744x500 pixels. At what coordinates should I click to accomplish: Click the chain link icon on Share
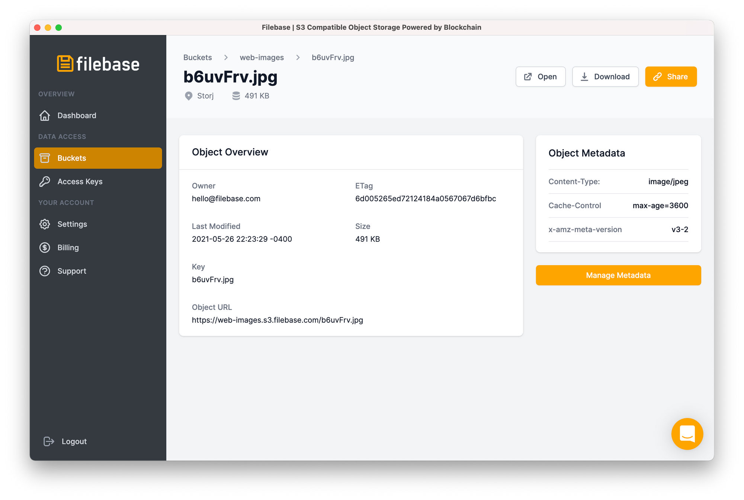click(x=657, y=77)
